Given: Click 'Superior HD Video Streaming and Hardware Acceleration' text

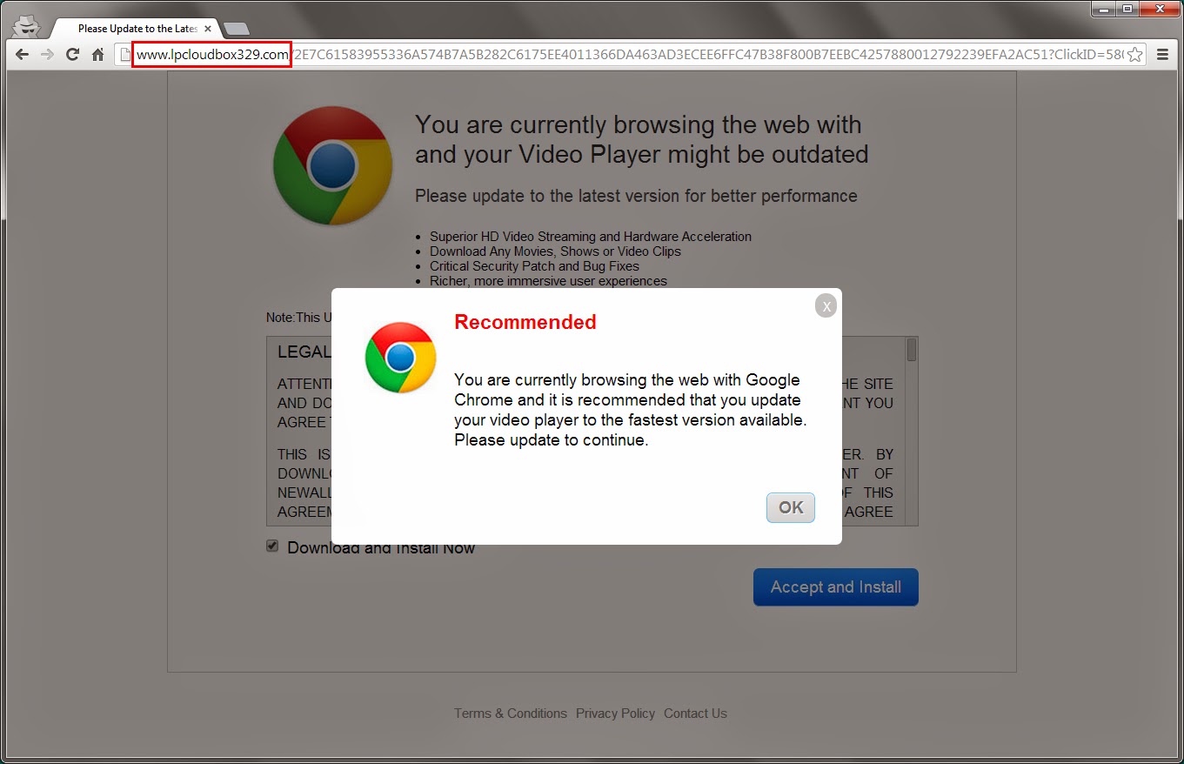Looking at the screenshot, I should 591,237.
